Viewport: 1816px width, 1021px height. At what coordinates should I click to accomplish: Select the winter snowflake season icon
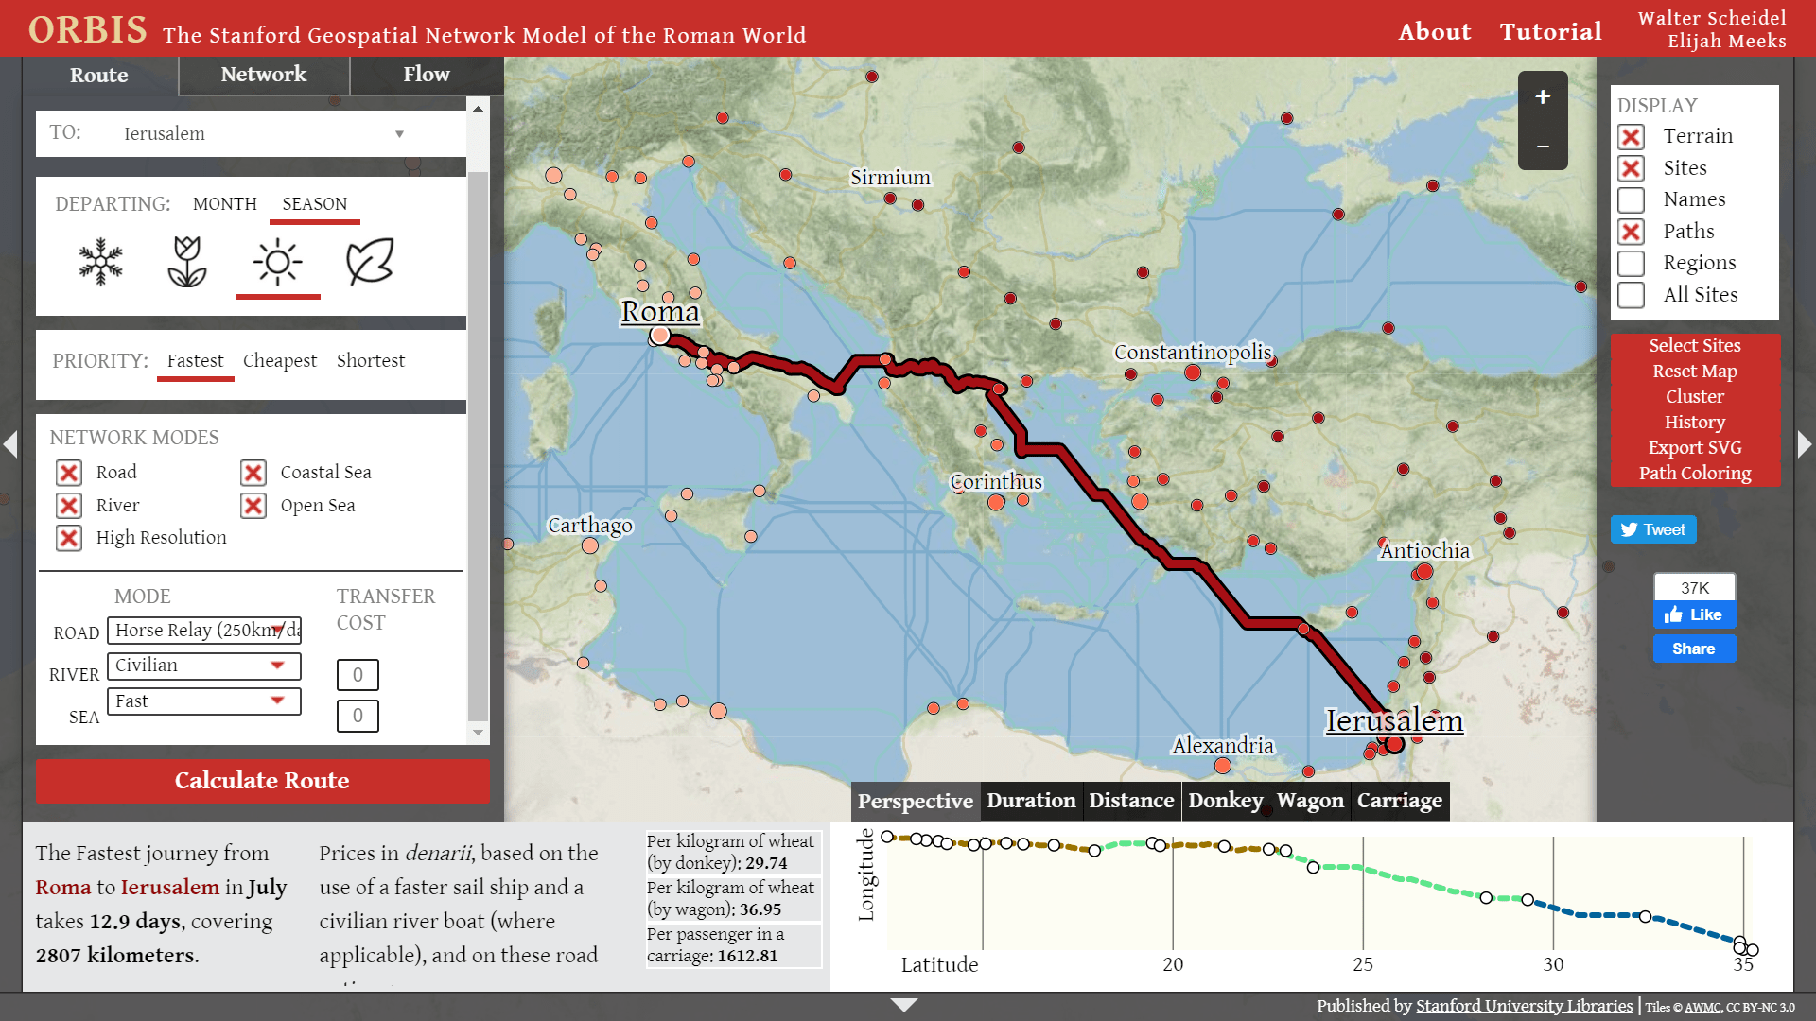coord(101,262)
